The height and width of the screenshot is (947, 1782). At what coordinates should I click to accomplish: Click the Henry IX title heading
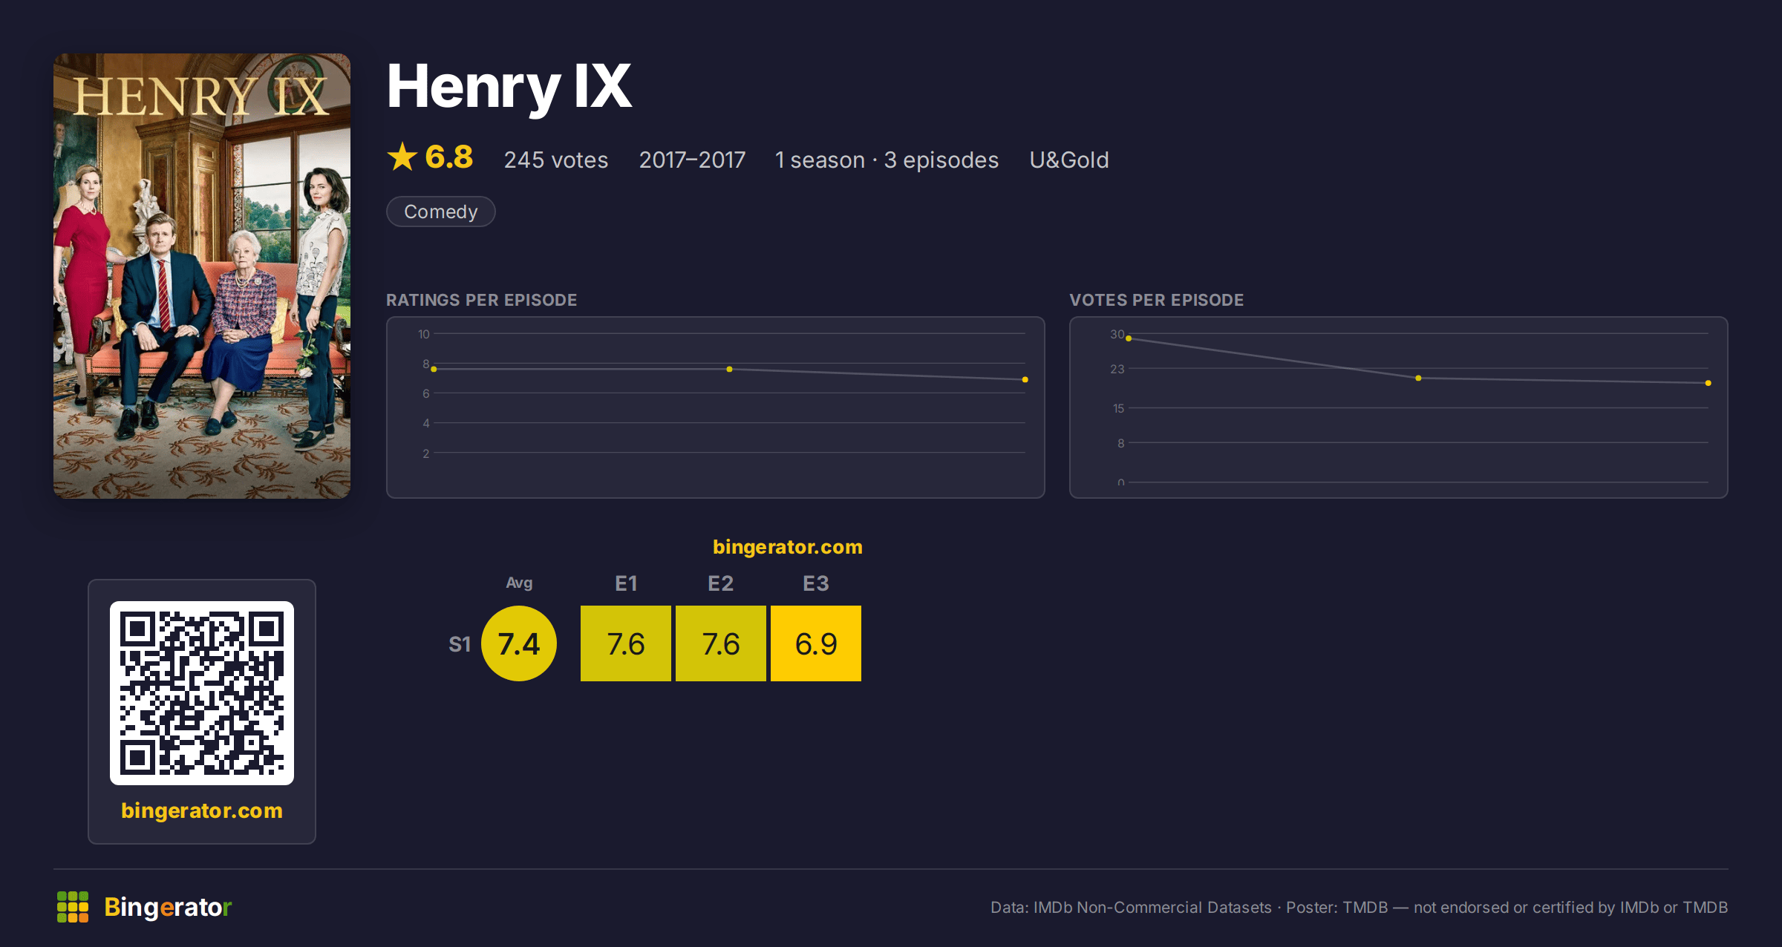pos(509,87)
